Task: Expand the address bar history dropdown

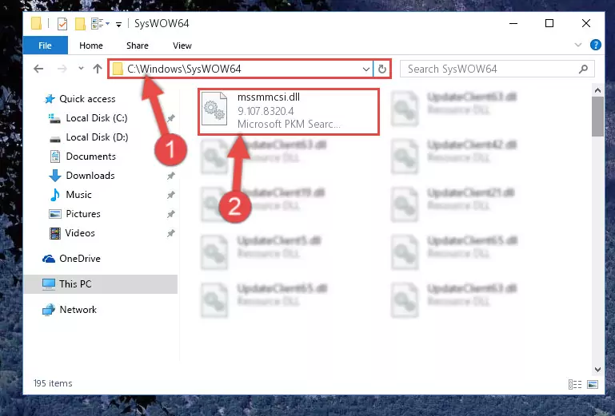Action: pos(366,69)
